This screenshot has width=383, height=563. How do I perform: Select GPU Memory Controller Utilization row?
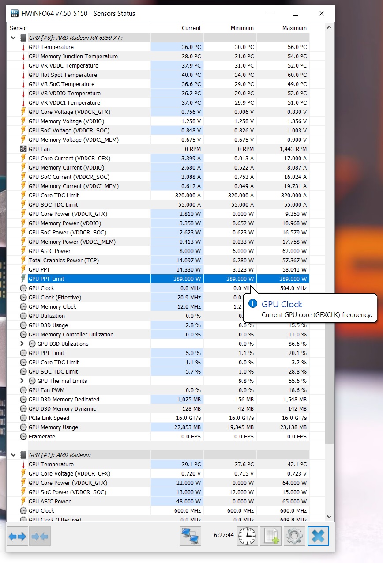pyautogui.click(x=158, y=334)
